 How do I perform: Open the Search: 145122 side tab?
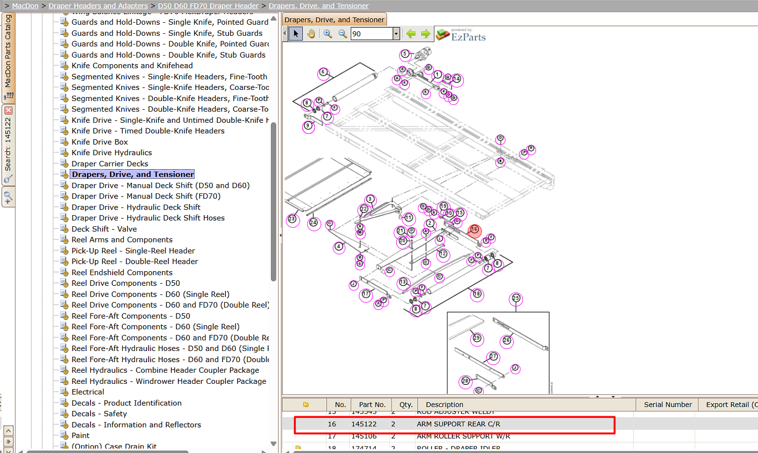click(x=8, y=145)
